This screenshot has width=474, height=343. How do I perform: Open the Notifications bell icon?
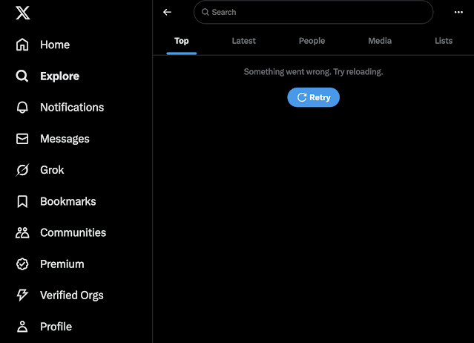(x=22, y=107)
